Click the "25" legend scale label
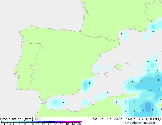The width and height of the screenshot is (162, 125). (50, 124)
